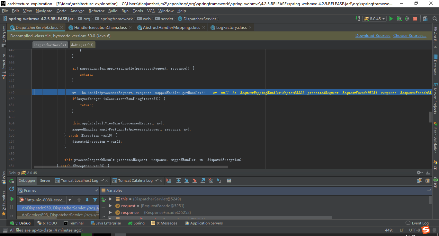Click the Step Over icon

(x=179, y=181)
